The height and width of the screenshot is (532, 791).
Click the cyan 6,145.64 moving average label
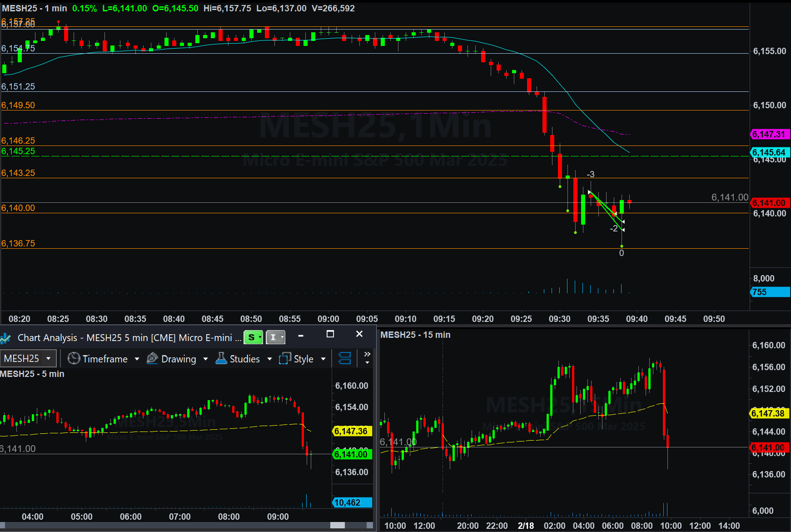click(x=769, y=152)
